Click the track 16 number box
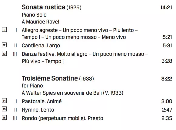176x130 pixels. pos(4,117)
